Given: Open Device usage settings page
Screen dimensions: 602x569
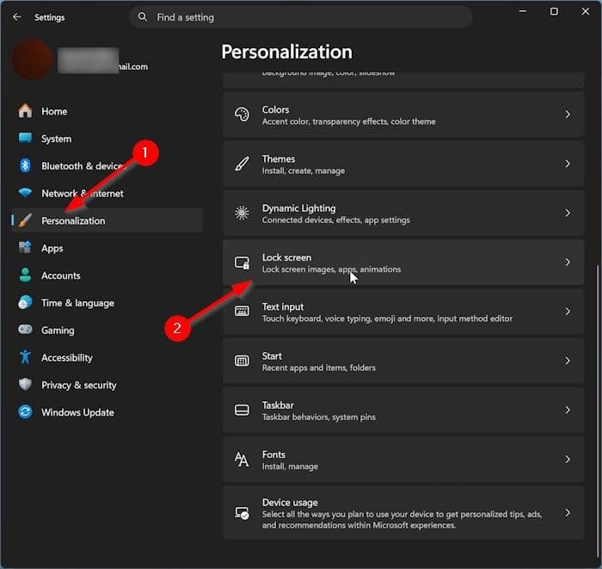Looking at the screenshot, I should (x=403, y=513).
